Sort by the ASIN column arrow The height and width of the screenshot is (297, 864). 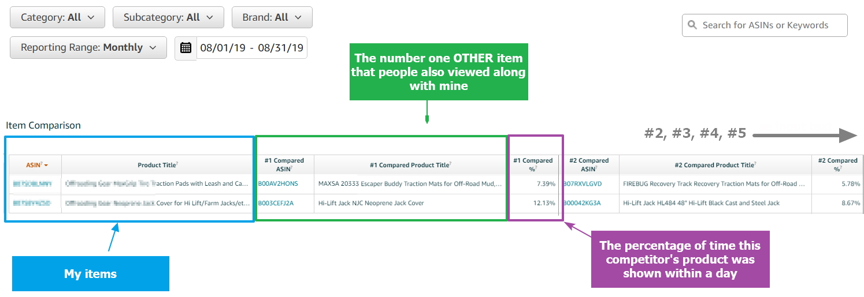pos(46,166)
